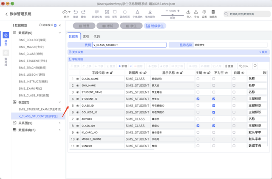
Task: Select SMIS_STUDENT_EXAM[学生考试] view
Action: coord(40,109)
